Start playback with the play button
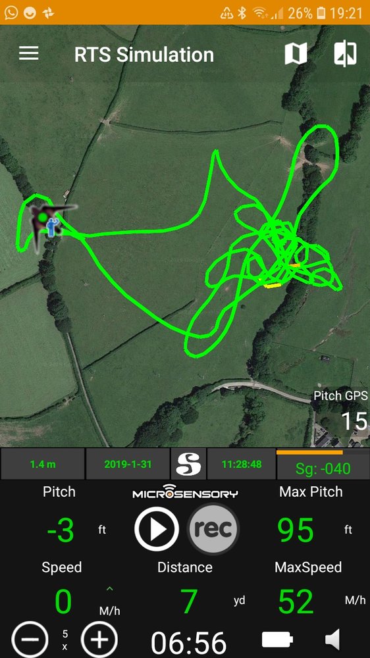The height and width of the screenshot is (658, 370). (157, 529)
